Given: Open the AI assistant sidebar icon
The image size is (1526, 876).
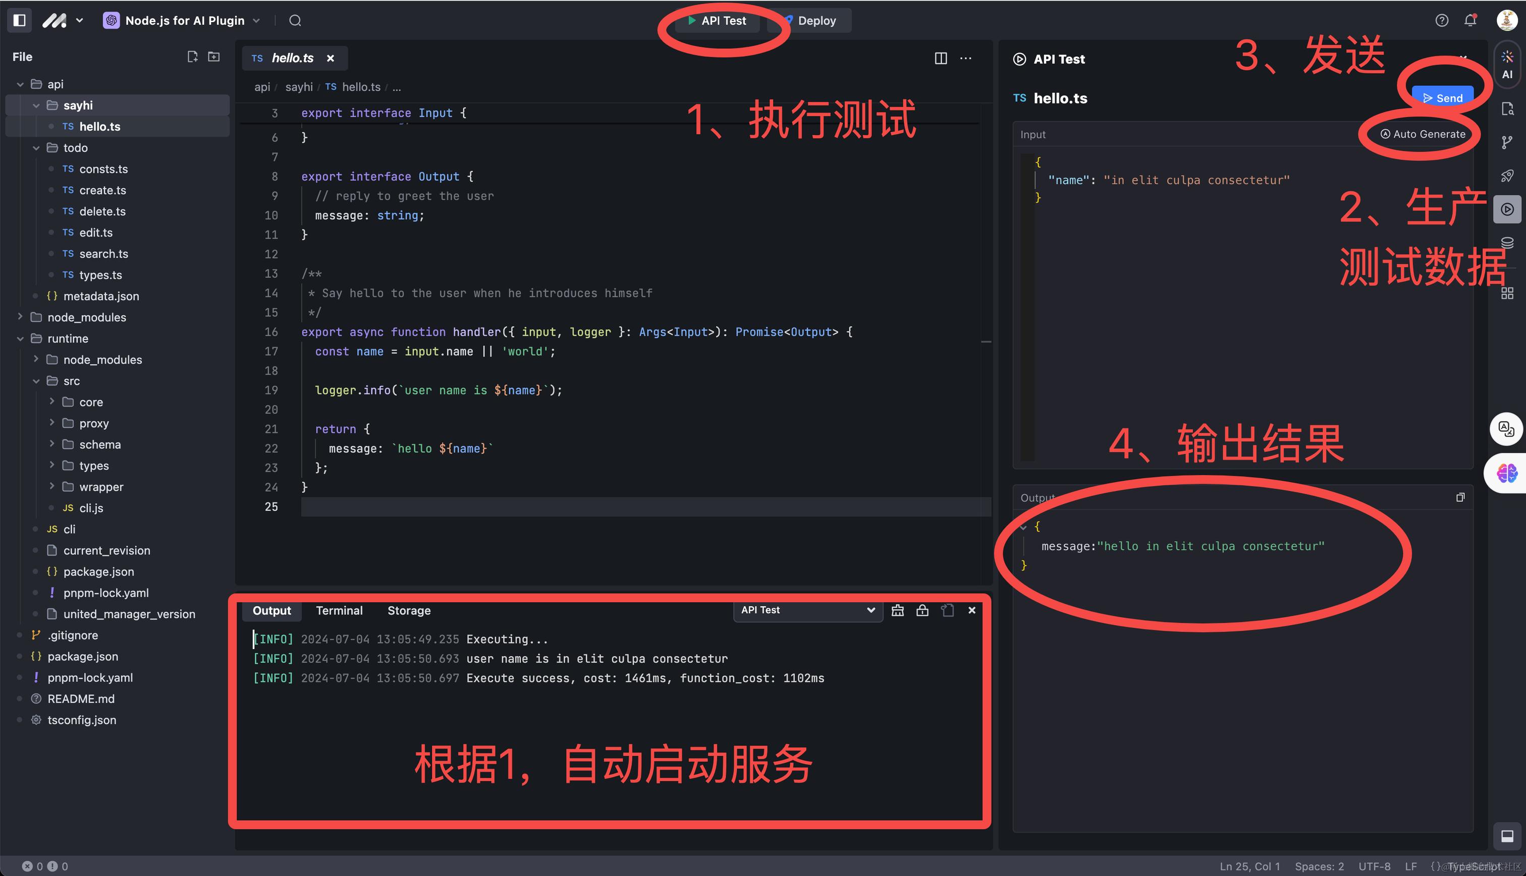Looking at the screenshot, I should pyautogui.click(x=1507, y=65).
